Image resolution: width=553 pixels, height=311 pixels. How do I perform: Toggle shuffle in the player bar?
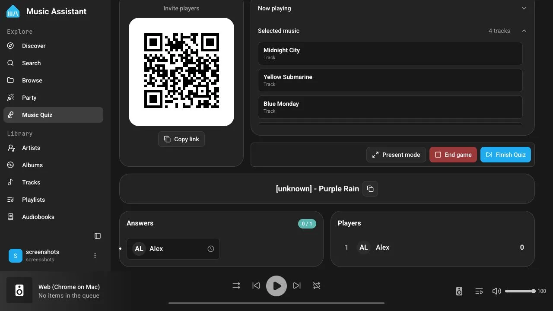point(236,286)
